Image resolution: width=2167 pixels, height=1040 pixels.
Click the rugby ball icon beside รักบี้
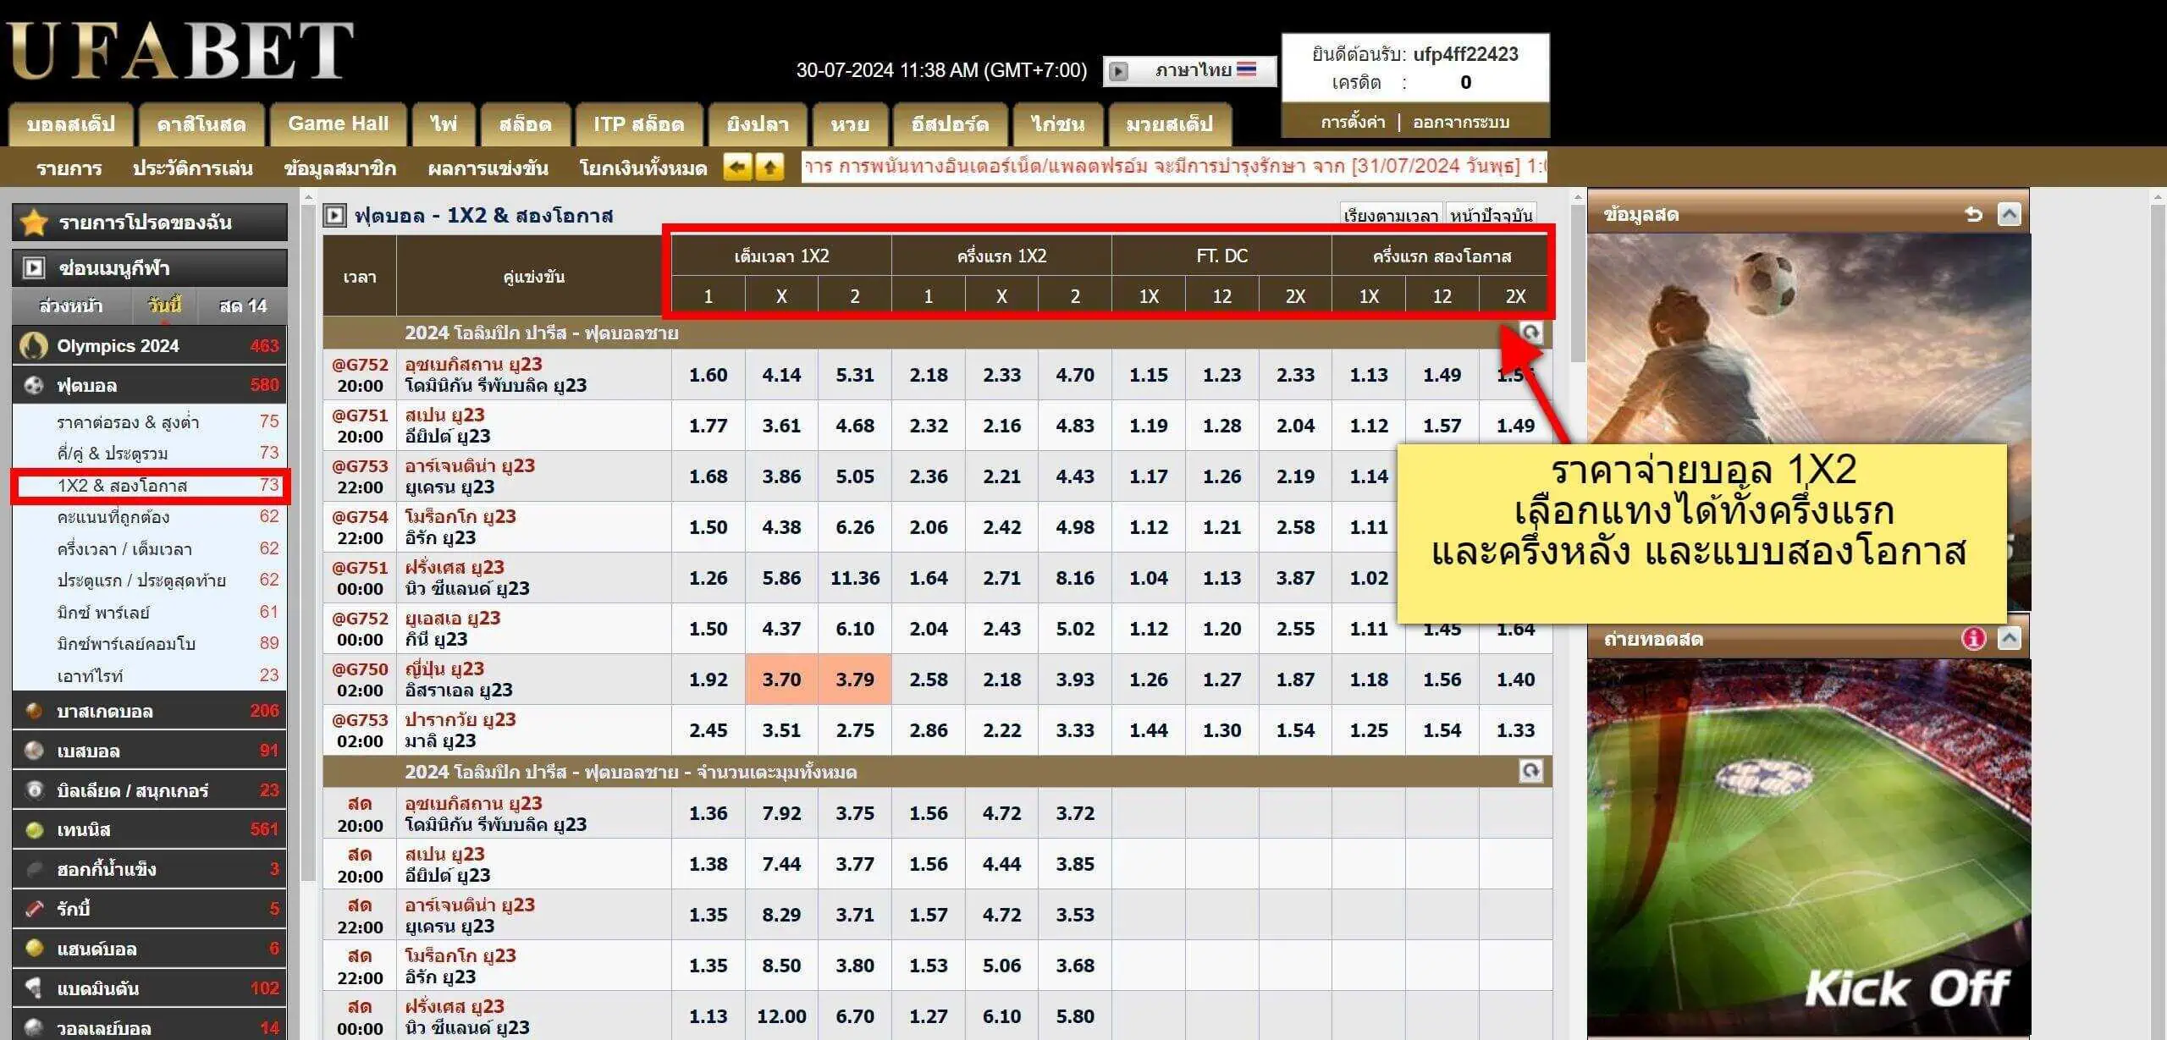point(34,909)
